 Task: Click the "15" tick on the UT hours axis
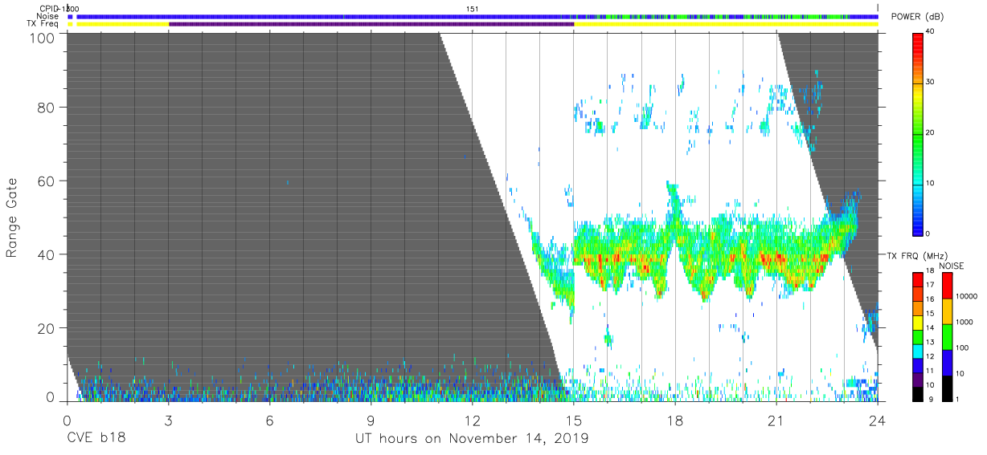point(573,420)
